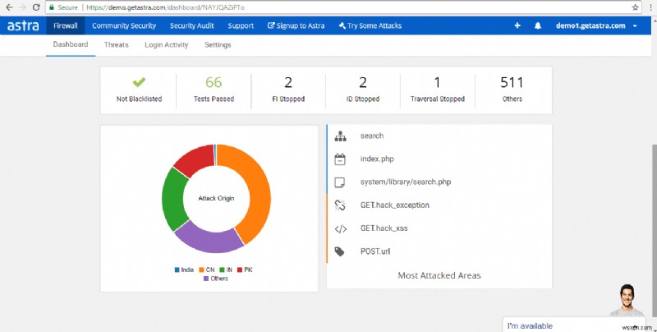Click the 1 Traversal Stopped stat

click(438, 90)
